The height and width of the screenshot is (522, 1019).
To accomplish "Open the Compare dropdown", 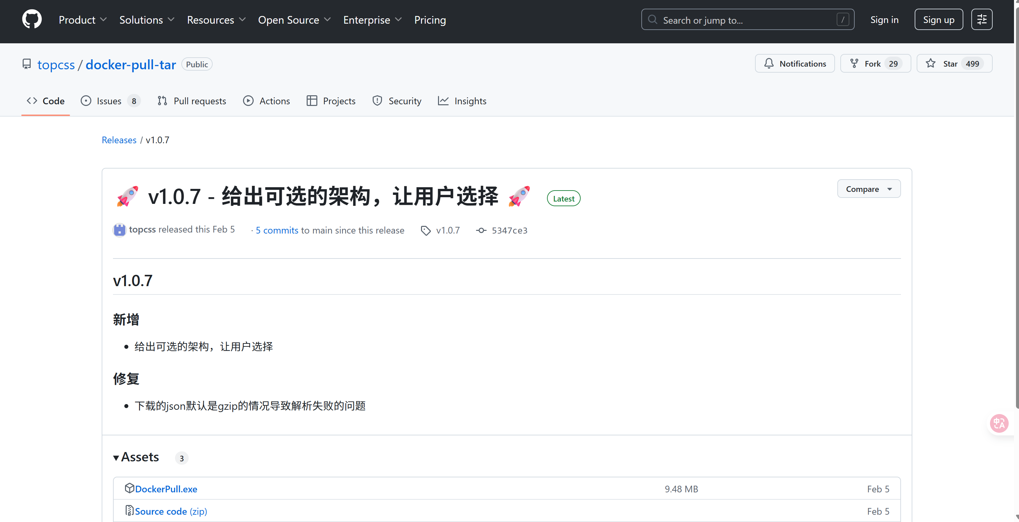I will (869, 189).
